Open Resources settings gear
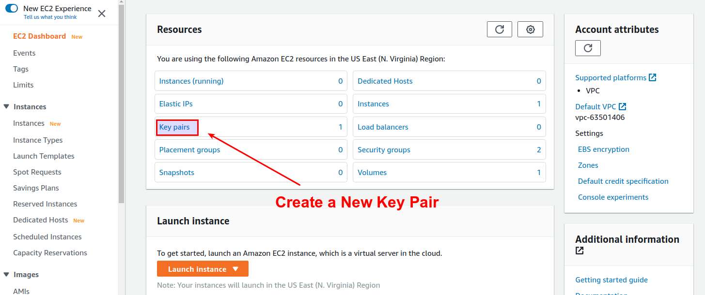 [x=530, y=29]
